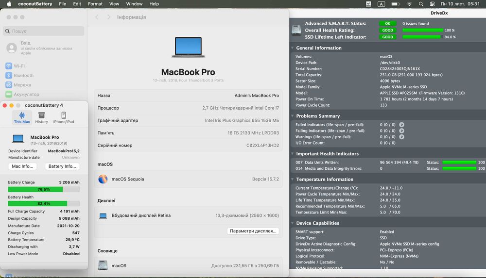486x278 pixels.
Task: Click the SSD Lifetime Left GOOD badge
Action: click(387, 37)
